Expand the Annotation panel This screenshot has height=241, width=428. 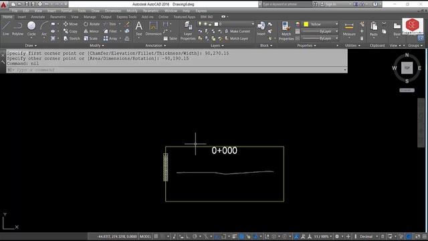(x=156, y=46)
